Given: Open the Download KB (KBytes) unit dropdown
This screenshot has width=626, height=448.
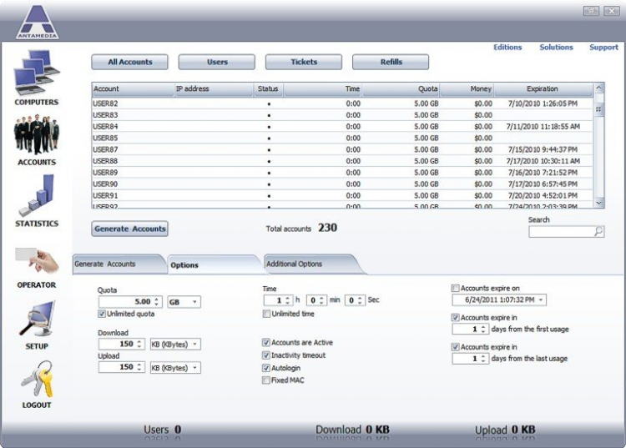Looking at the screenshot, I should point(176,344).
